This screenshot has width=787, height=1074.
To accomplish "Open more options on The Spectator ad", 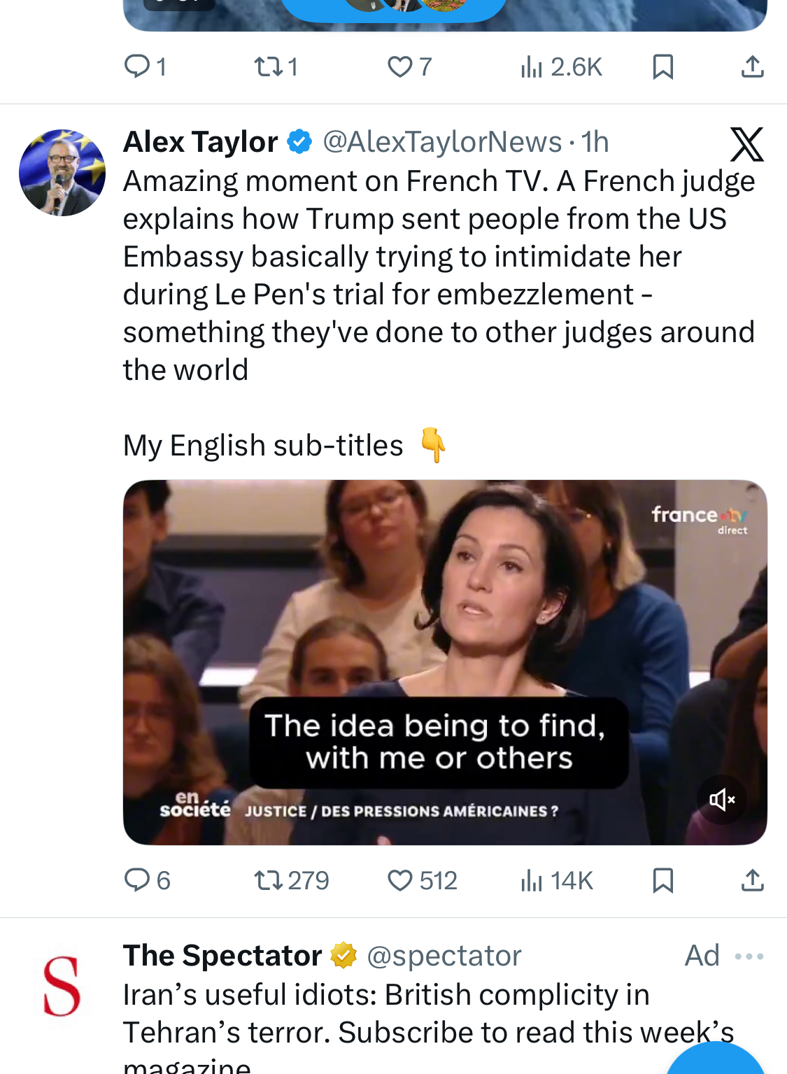I will pyautogui.click(x=749, y=956).
